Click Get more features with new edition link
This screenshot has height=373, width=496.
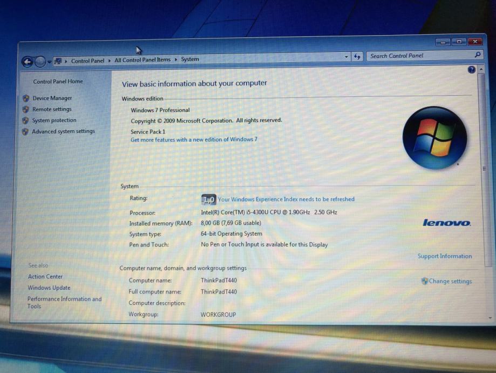pos(194,139)
